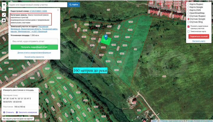Click the green Получить подробный отчет button
This screenshot has height=122, width=213.
(x=34, y=47)
